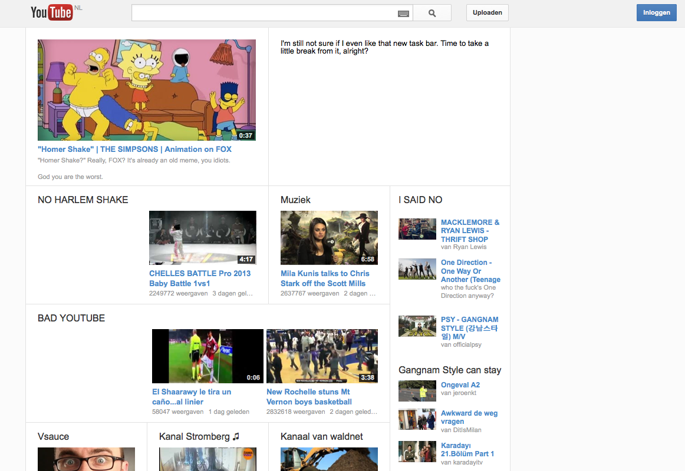685x471 pixels.
Task: Click the Kanaal van waldnet heading
Action: (x=321, y=436)
